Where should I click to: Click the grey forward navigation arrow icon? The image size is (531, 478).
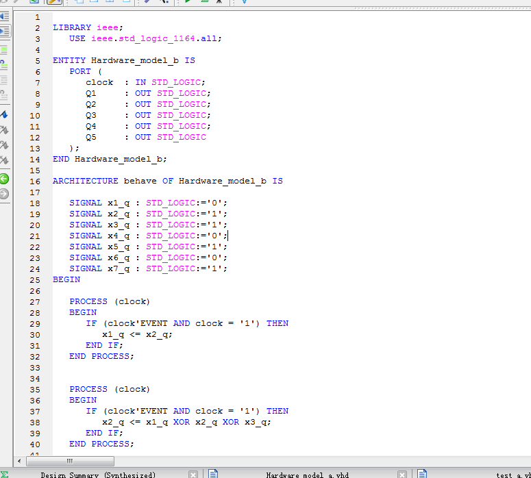tap(4, 194)
